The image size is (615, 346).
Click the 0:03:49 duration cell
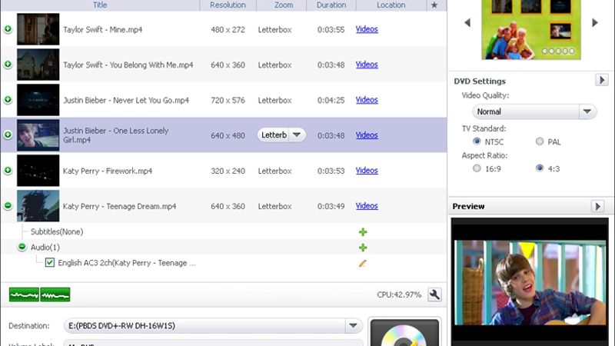331,206
